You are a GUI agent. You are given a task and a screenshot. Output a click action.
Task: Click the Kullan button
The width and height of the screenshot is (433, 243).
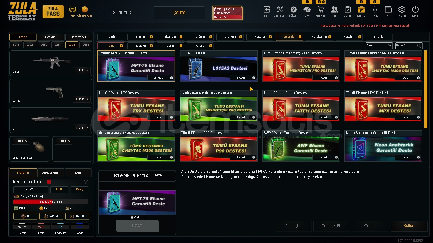click(409, 226)
